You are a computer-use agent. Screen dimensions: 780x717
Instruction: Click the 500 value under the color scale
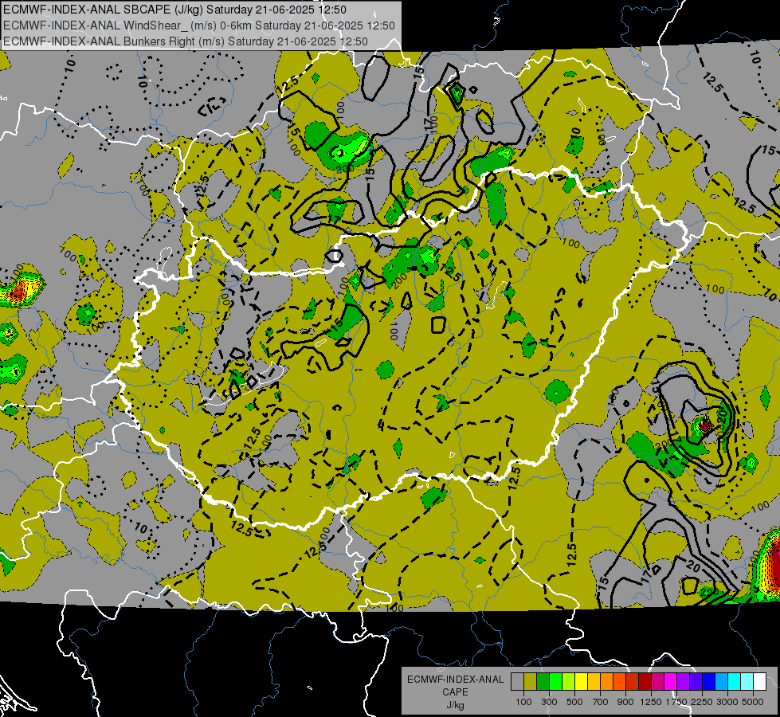[574, 702]
